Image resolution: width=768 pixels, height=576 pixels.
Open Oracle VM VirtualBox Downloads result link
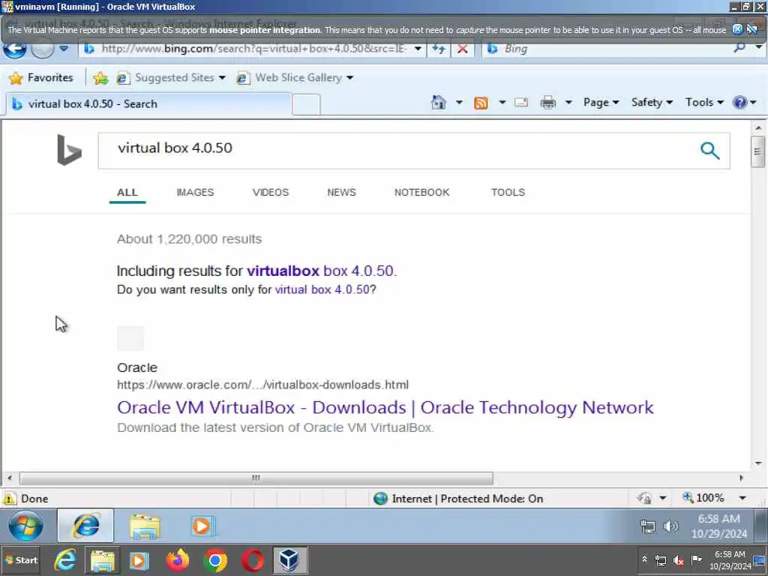coord(385,407)
